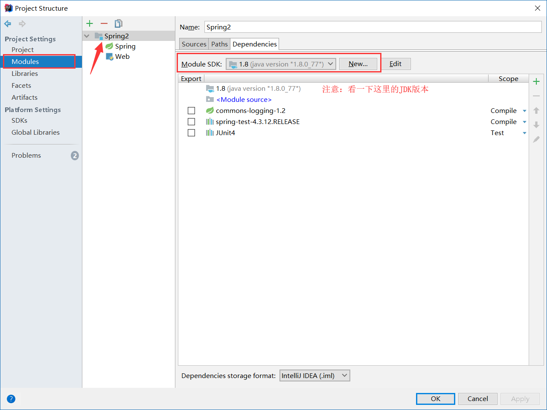
Task: Click the forward navigation arrow
Action: [22, 23]
